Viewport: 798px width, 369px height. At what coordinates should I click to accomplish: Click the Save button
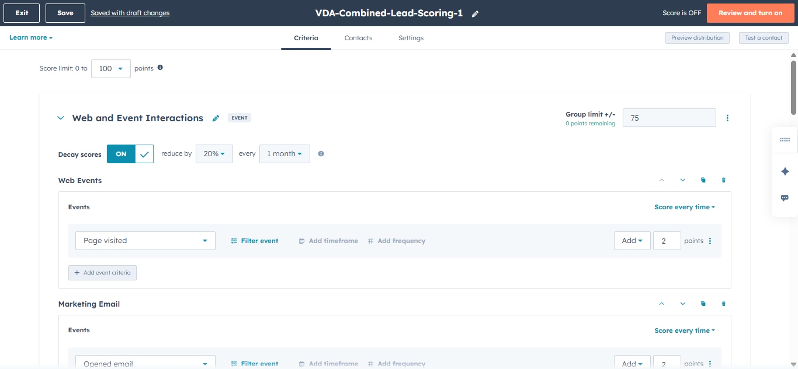(x=65, y=13)
